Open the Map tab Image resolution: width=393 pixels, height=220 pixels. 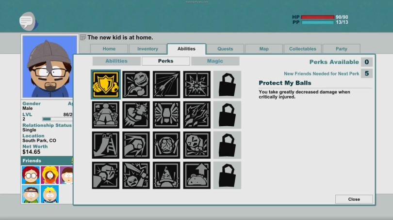263,49
